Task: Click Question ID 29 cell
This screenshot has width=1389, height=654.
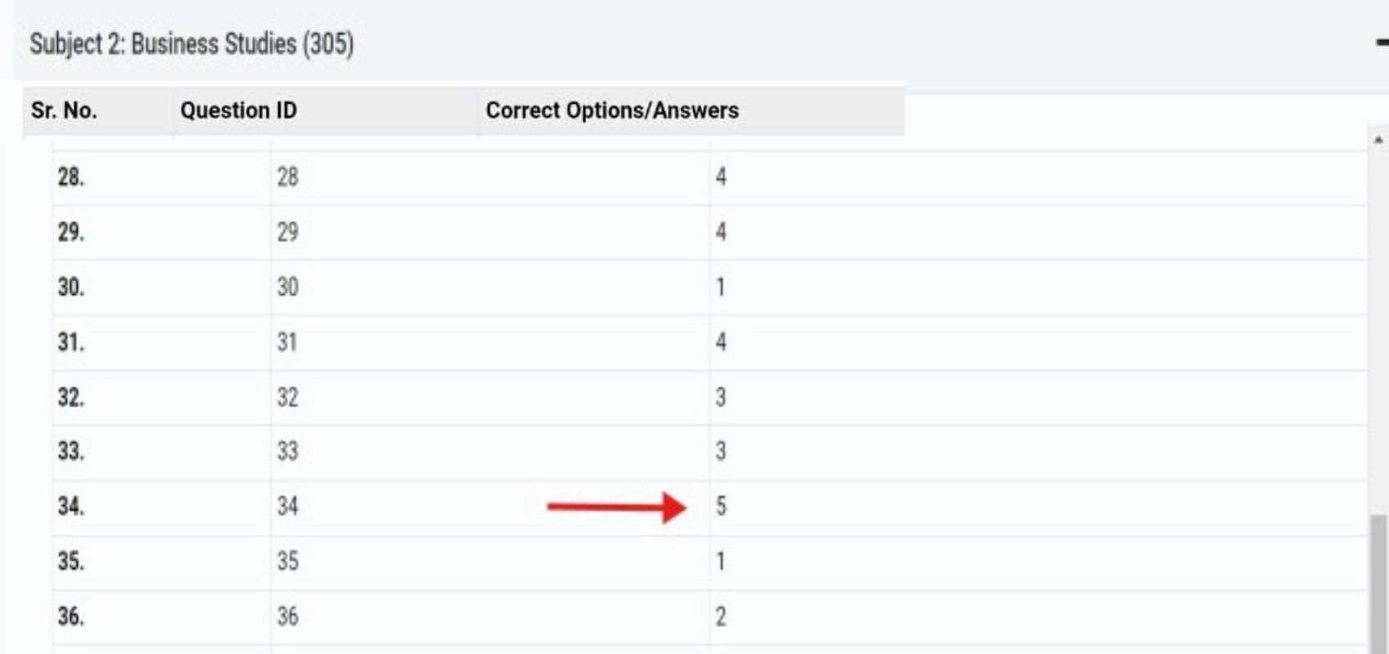Action: (287, 232)
